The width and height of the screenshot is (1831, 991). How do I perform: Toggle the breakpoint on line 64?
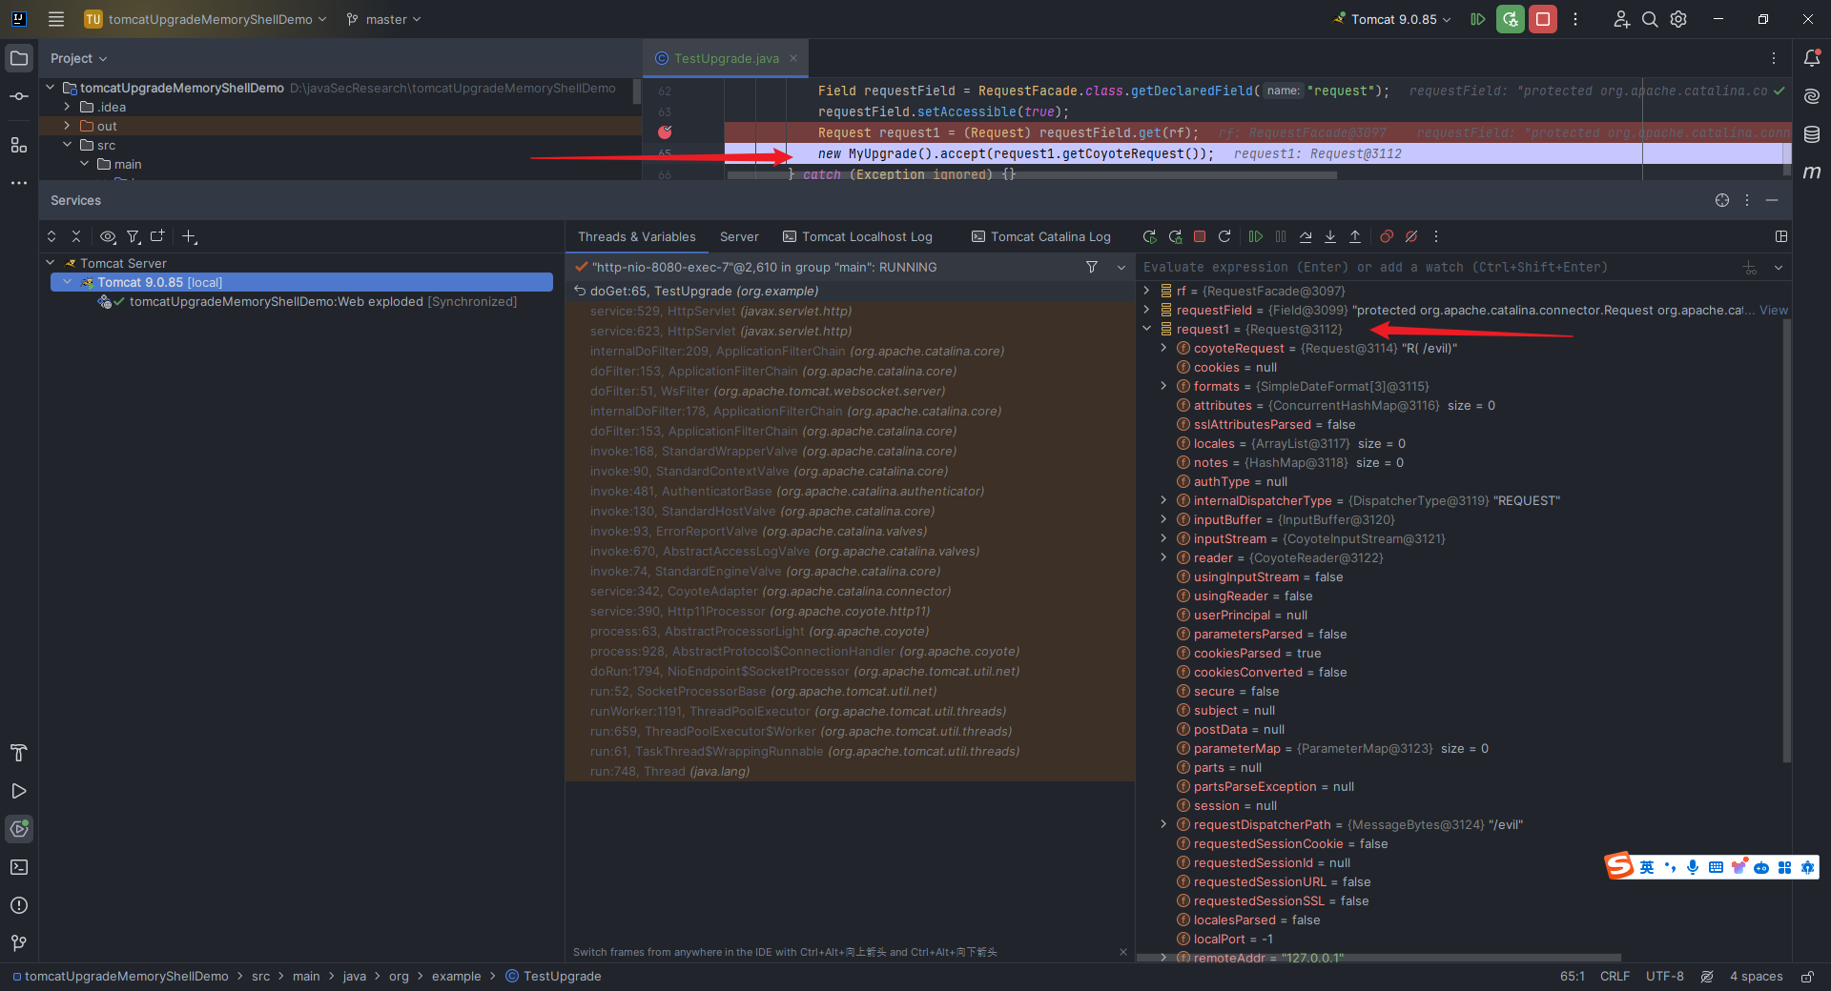pos(665,132)
